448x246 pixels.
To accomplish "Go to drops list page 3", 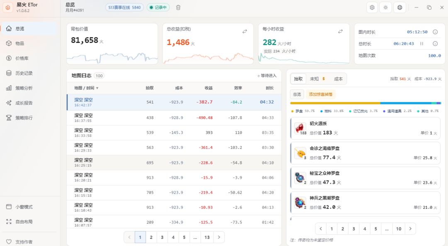I will point(354,229).
